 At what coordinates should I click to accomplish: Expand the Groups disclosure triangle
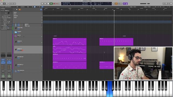(1, 9)
